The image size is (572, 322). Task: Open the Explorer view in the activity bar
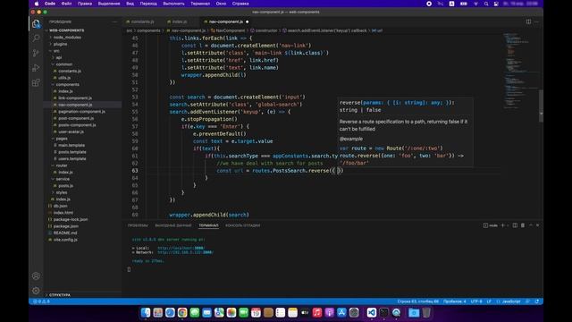36,24
